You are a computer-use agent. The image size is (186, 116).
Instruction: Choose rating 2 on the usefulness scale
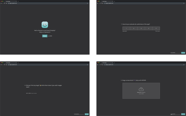(x=134, y=28)
